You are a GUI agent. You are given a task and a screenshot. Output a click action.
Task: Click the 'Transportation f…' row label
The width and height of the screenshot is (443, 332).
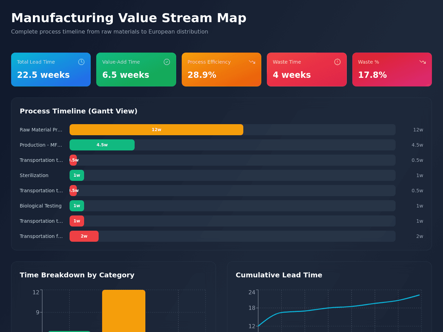point(41,236)
